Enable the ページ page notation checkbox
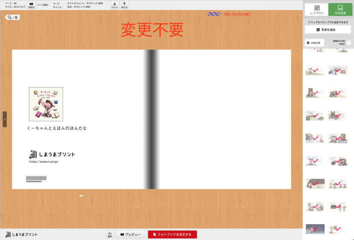Image resolution: width=354 pixels, height=240 pixels. point(52,3)
